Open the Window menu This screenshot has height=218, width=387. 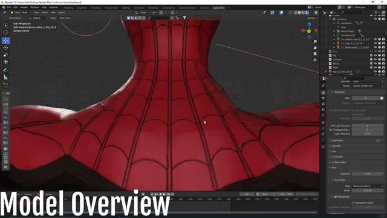pyautogui.click(x=34, y=7)
